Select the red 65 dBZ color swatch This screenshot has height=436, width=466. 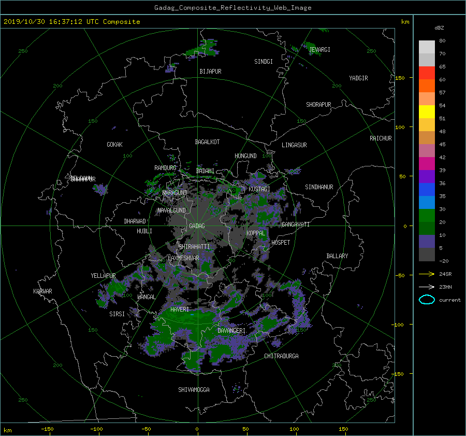pos(427,73)
